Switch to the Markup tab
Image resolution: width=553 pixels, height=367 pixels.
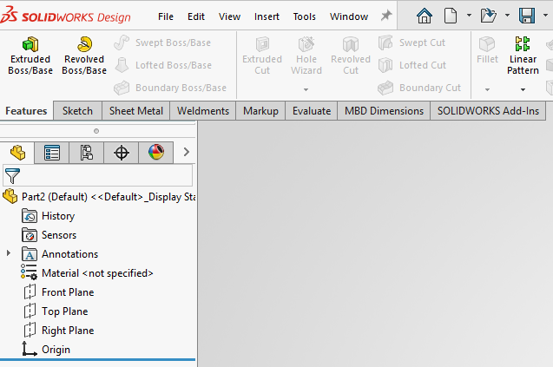tap(260, 111)
